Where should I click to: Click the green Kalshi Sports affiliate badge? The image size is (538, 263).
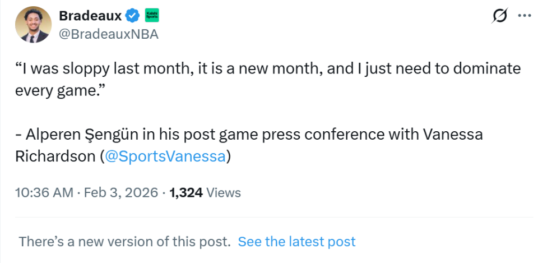[151, 15]
